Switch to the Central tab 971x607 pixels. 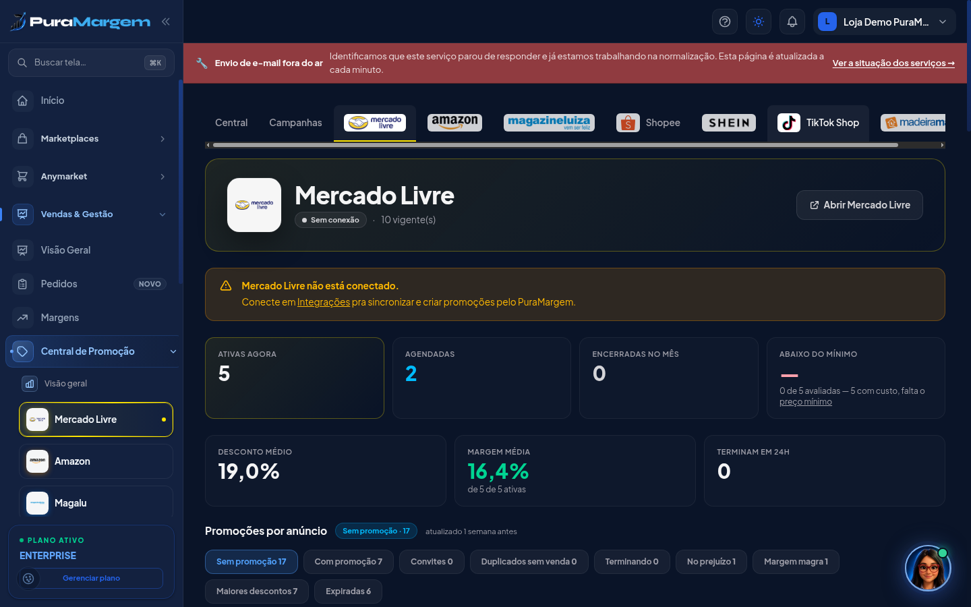point(231,123)
